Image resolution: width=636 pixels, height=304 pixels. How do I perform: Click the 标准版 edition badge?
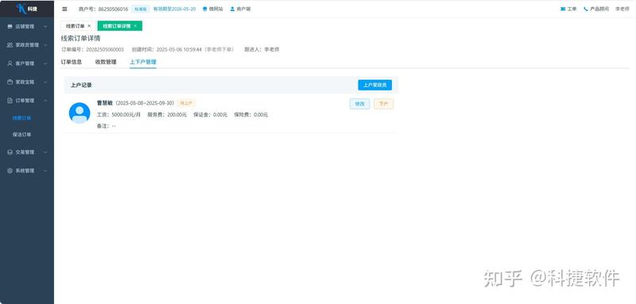[141, 9]
